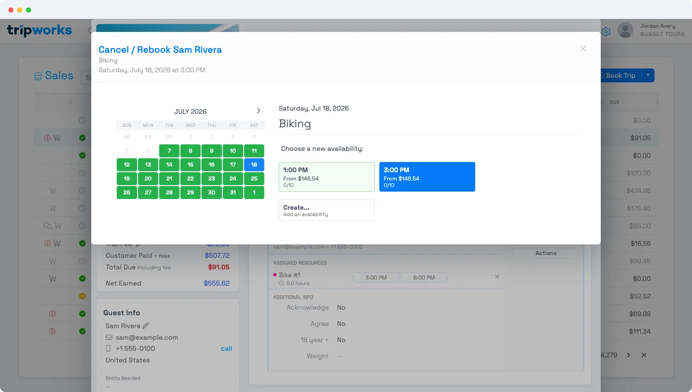Viewport: 692px width, 392px height.
Task: Edit Sam Rivera name pencil icon
Action: [x=145, y=325]
